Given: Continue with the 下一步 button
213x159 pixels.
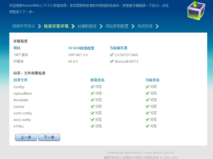Looking at the screenshot, I should pos(49,137).
